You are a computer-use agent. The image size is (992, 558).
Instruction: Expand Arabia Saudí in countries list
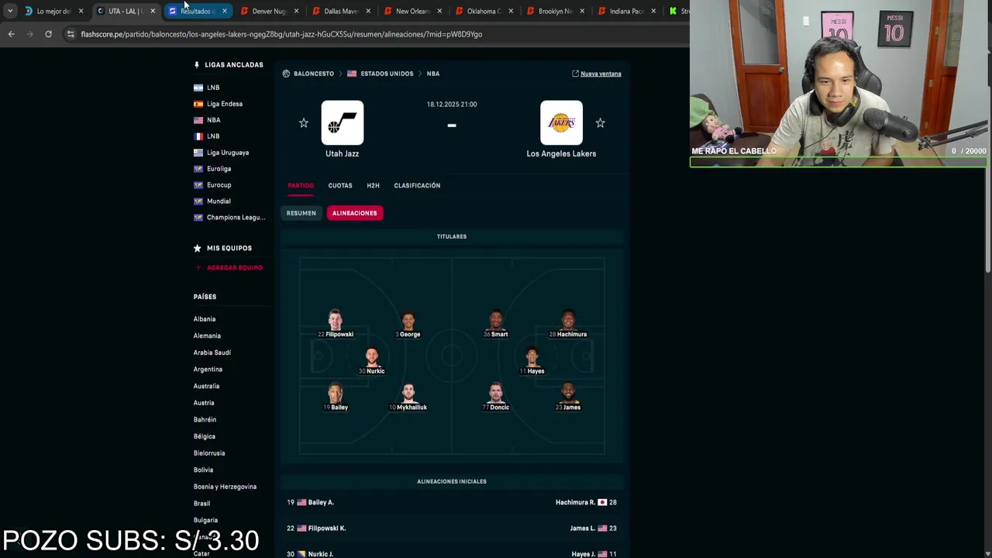tap(212, 353)
